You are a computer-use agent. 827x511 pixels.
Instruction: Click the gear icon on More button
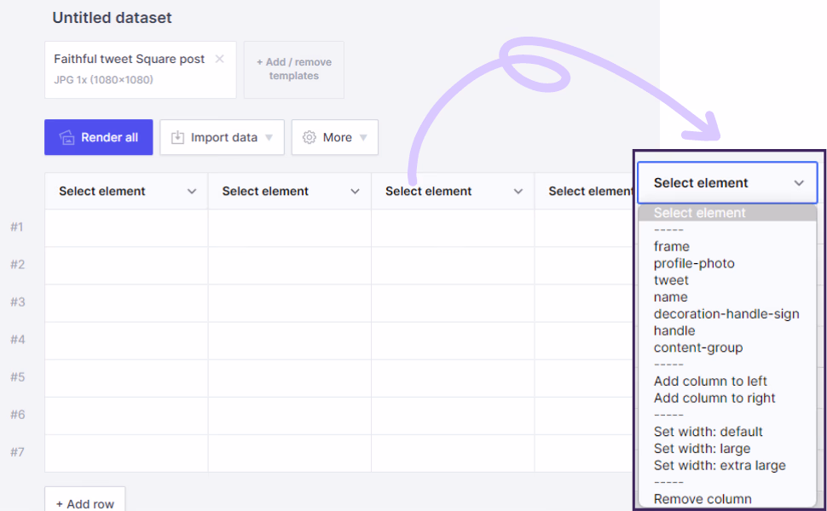pyautogui.click(x=309, y=137)
